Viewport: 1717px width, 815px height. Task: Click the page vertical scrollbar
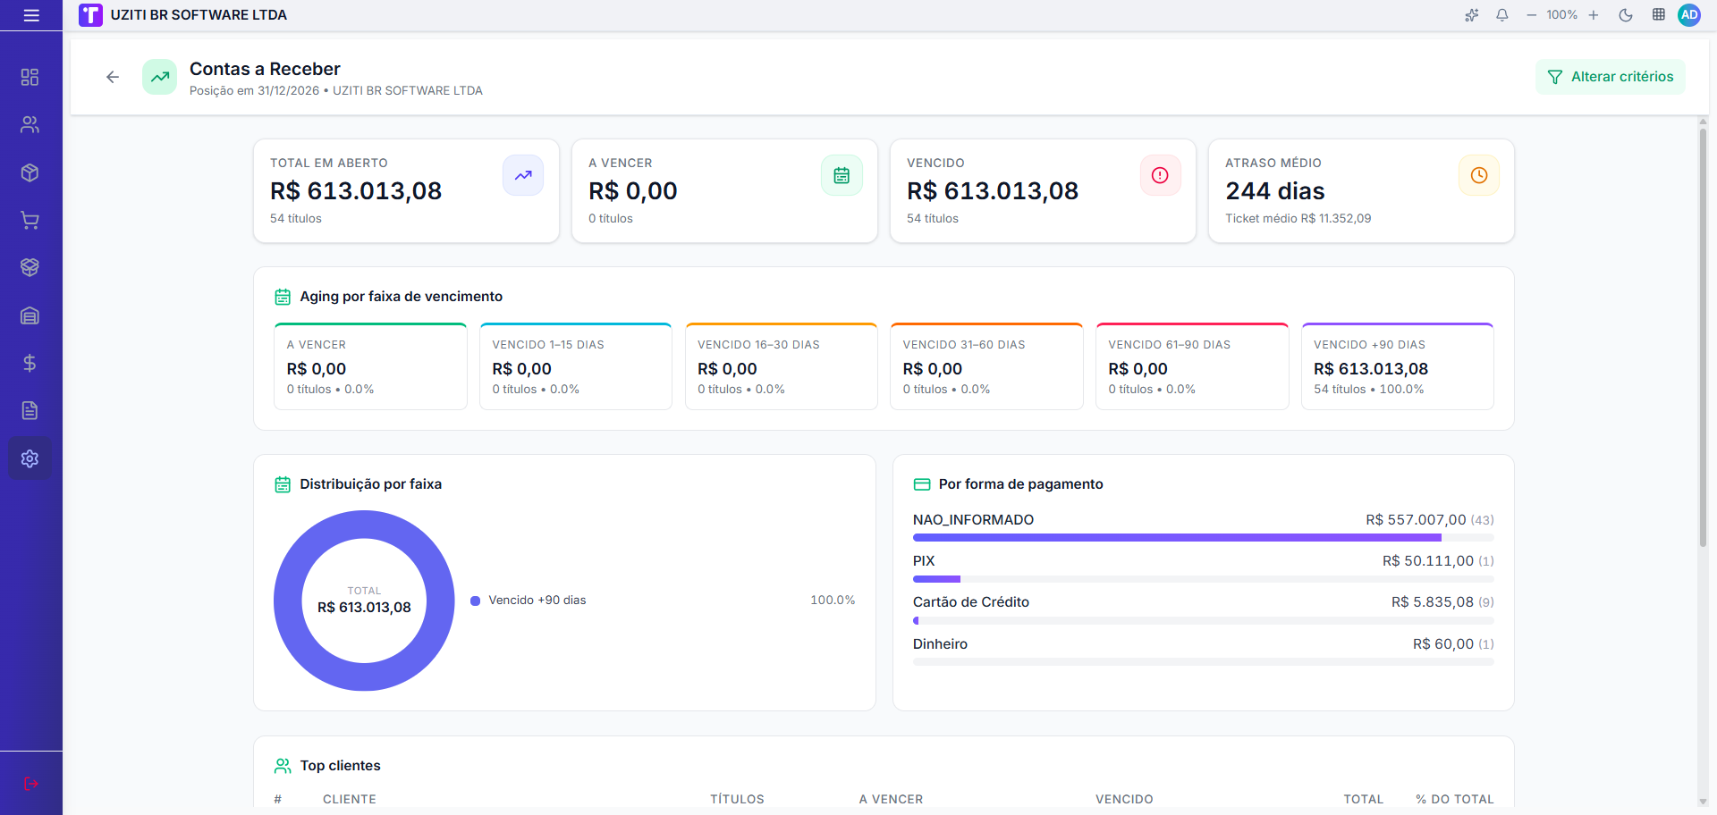tap(1703, 340)
